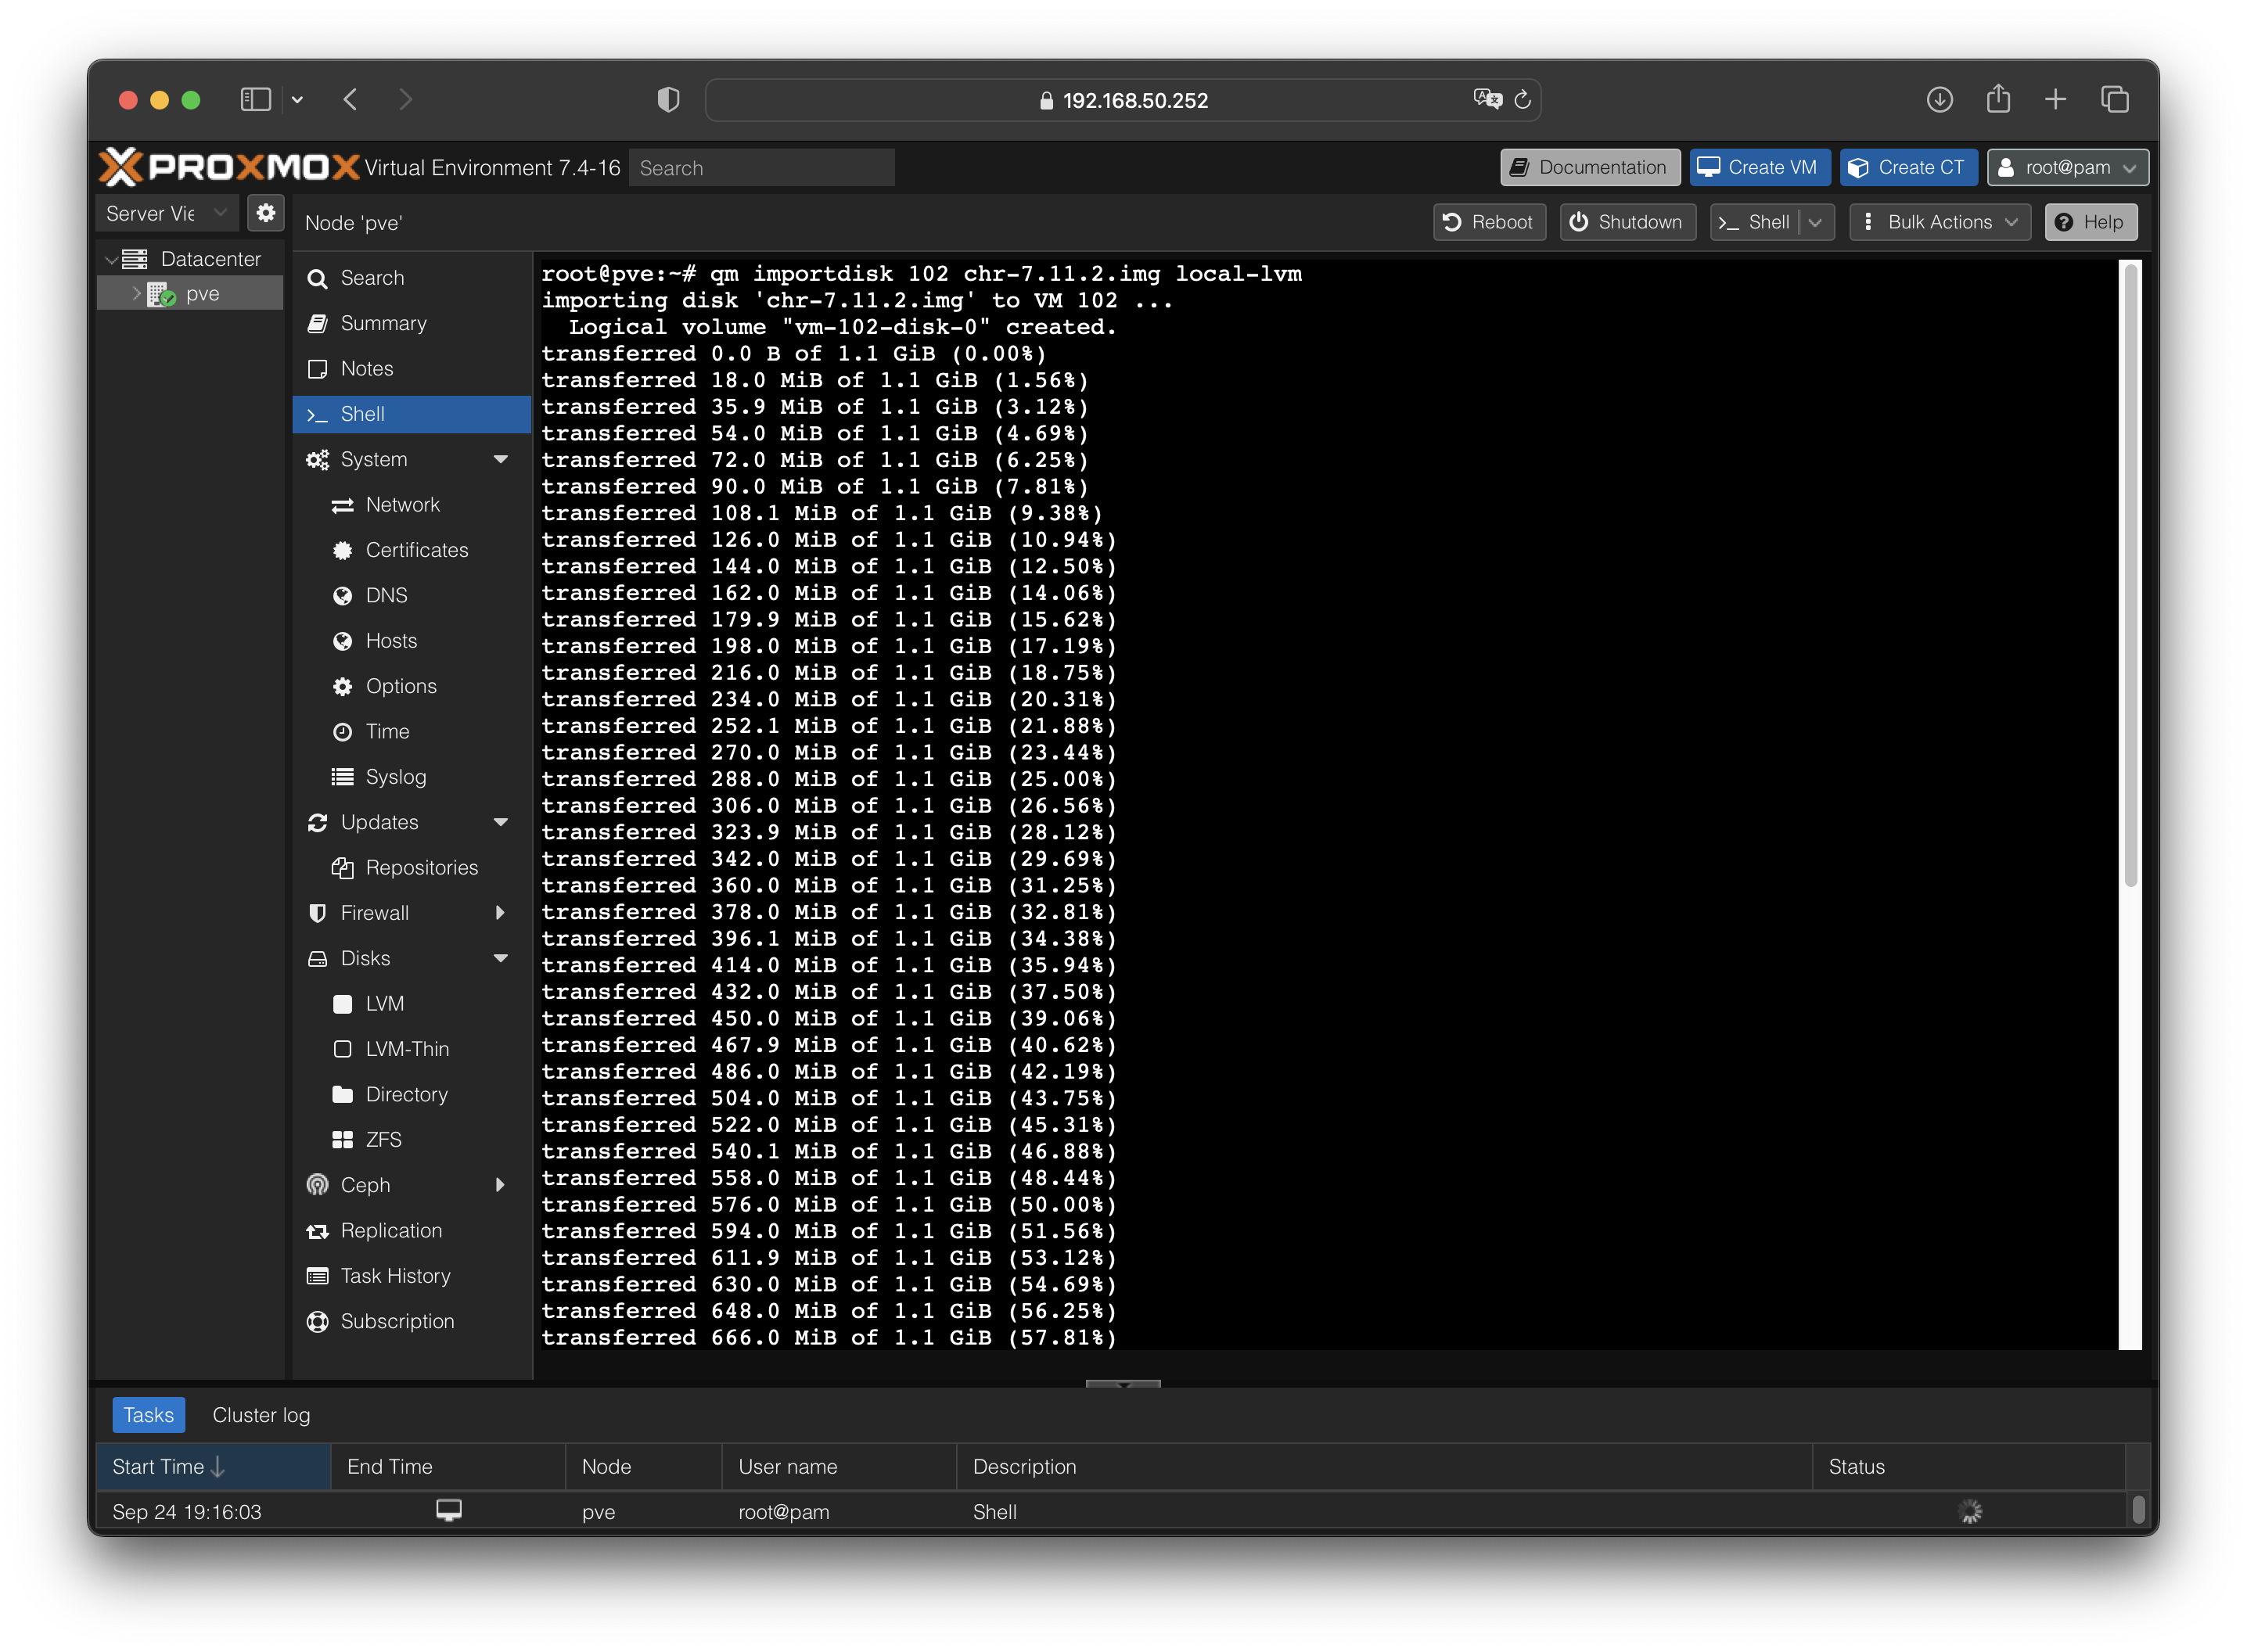2247x1652 pixels.
Task: Select Task History in node menu
Action: tap(395, 1276)
